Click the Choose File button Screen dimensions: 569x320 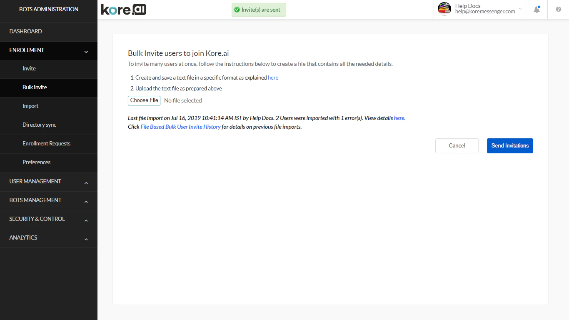coord(144,100)
